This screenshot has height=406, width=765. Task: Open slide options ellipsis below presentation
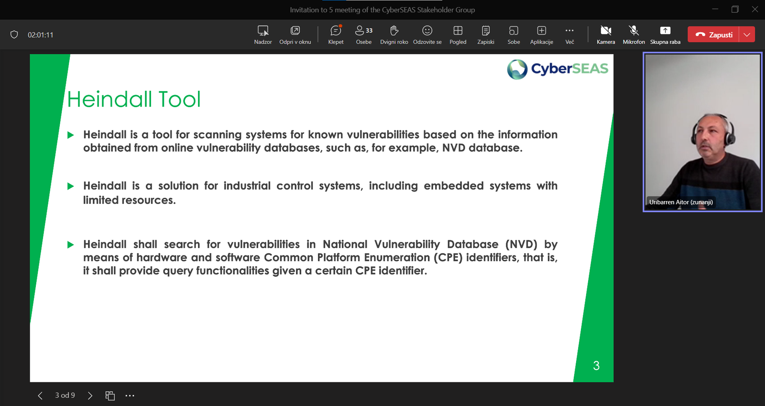(x=130, y=395)
